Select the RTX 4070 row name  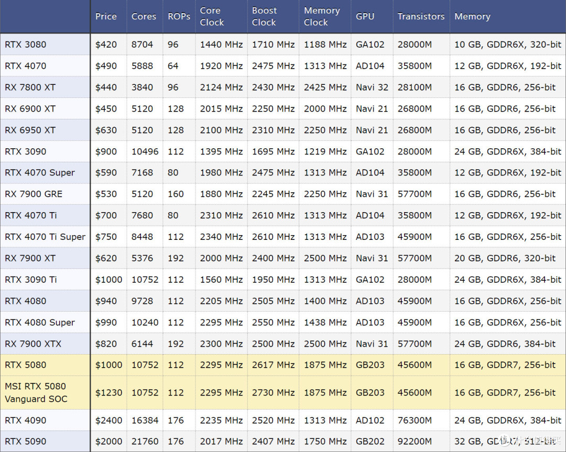(x=25, y=66)
